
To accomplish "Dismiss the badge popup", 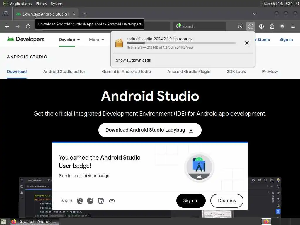I will [227, 200].
